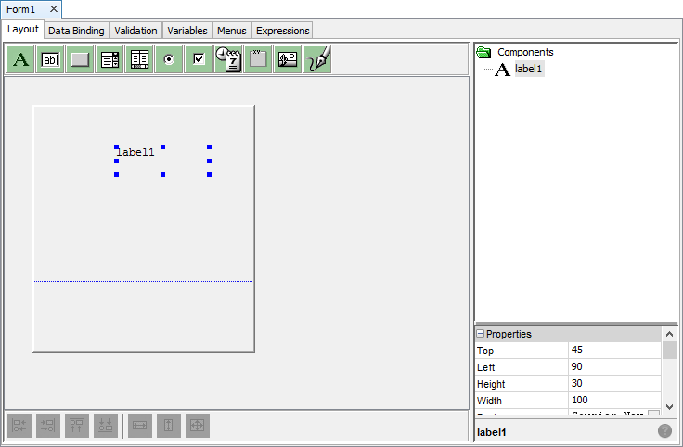Image resolution: width=683 pixels, height=447 pixels.
Task: Select the radio button component tool
Action: (x=169, y=59)
